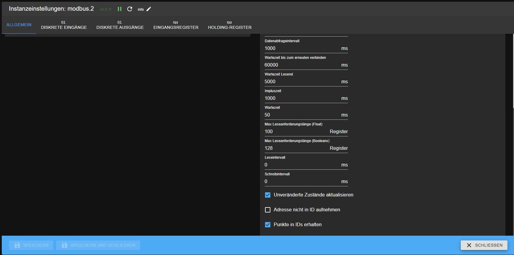514x255 pixels.
Task: Switch to Diskrete Eingänge tab
Action: pos(64,25)
